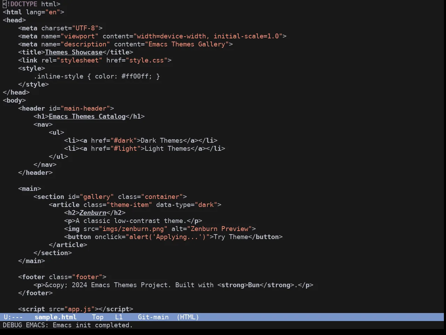The width and height of the screenshot is (446, 335).
Task: Click the "Zenburn Preview" alt string
Action: coord(219,229)
